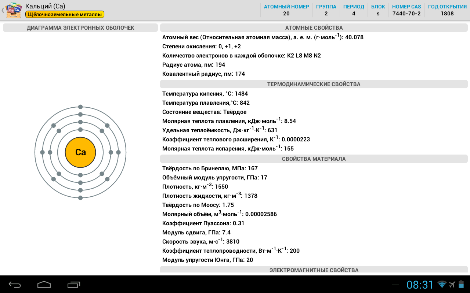
Task: Tap the back chevron beside app icon
Action: click(3, 10)
